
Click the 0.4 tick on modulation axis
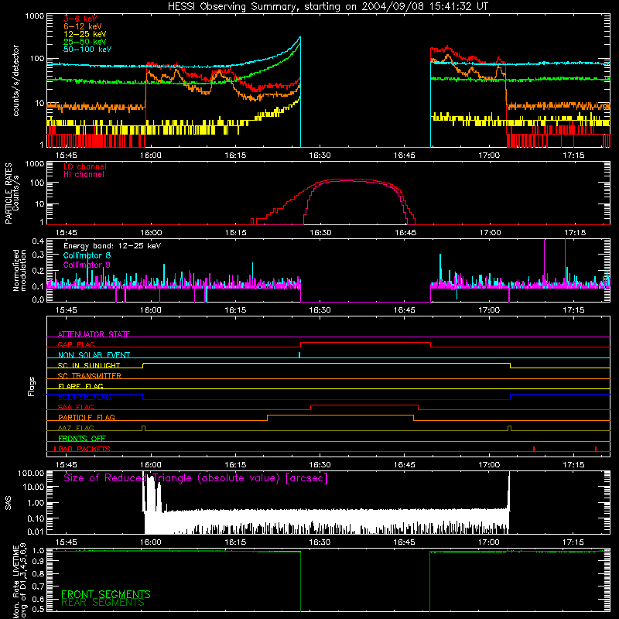point(38,241)
